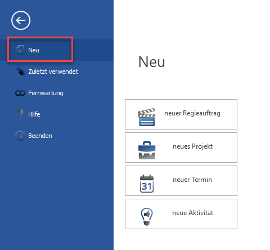This screenshot has height=250, width=270.
Task: Create a neues Projekt
Action: click(x=181, y=148)
